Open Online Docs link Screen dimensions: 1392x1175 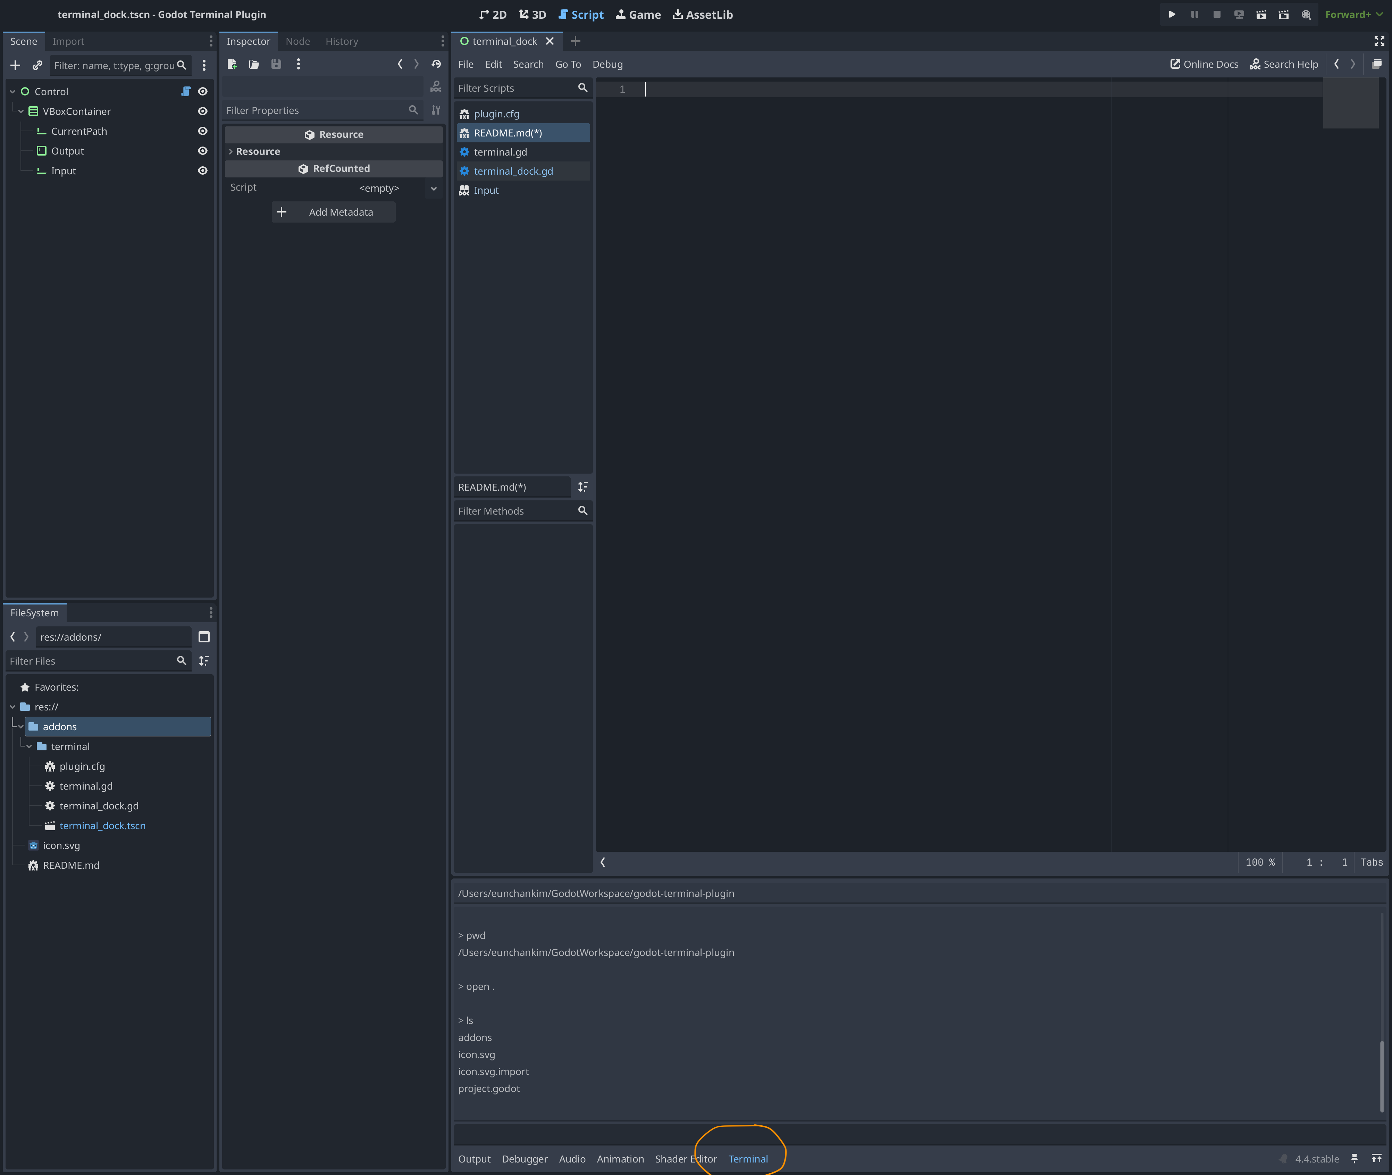pos(1204,65)
